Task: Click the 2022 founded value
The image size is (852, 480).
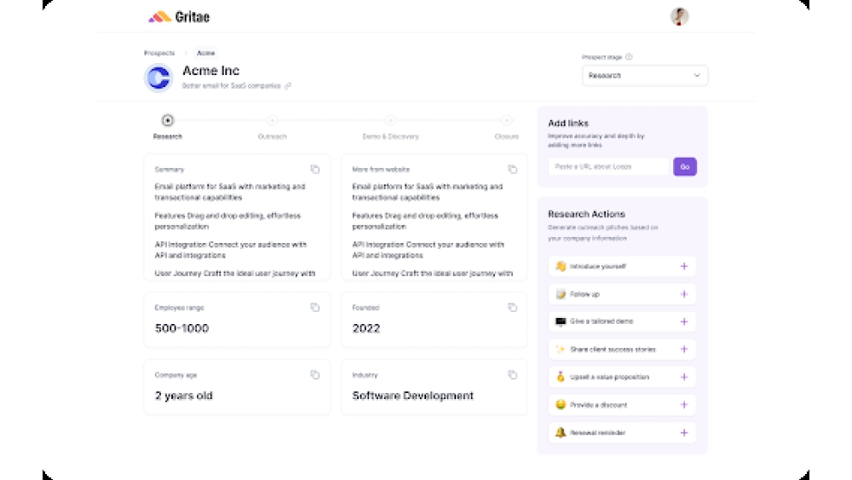Action: pos(366,328)
